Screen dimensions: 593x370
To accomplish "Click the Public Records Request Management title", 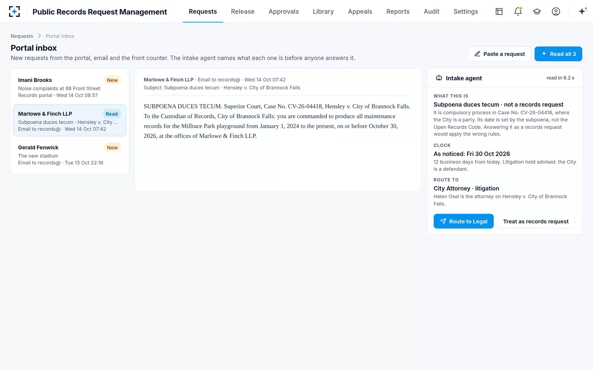I will click(100, 12).
